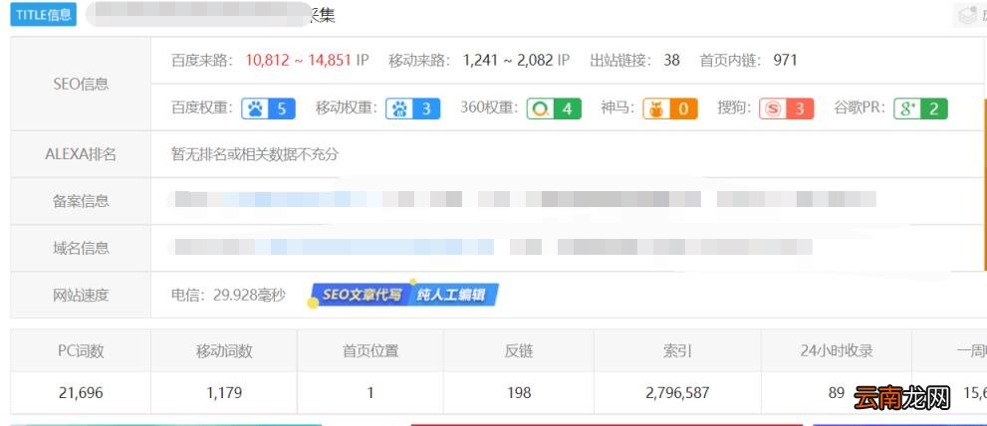Click the 神马 orange badge showing 0
The height and width of the screenshot is (426, 987).
click(x=669, y=108)
